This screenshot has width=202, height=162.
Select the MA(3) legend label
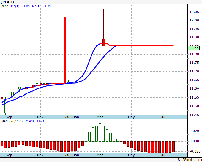(x=36, y=7)
